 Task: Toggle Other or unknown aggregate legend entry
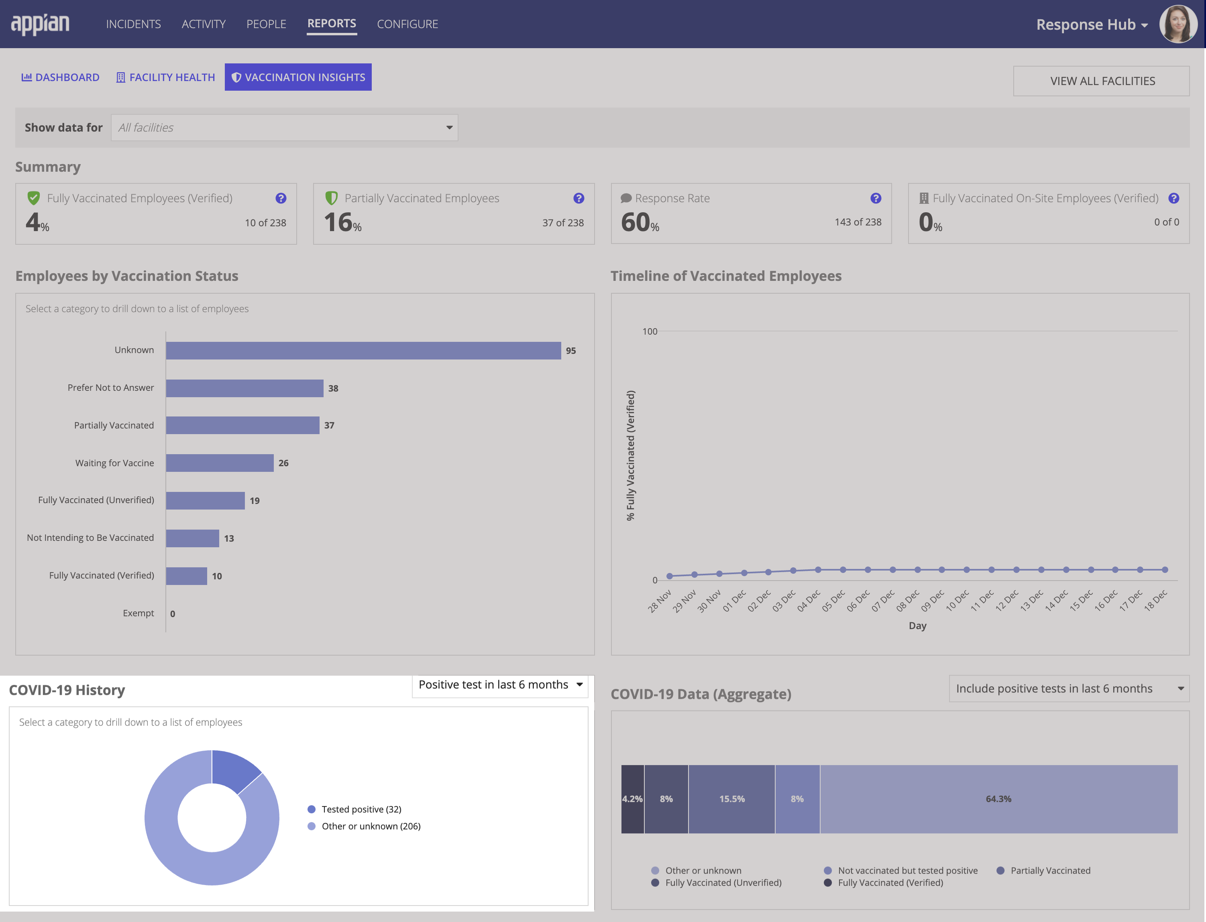697,871
